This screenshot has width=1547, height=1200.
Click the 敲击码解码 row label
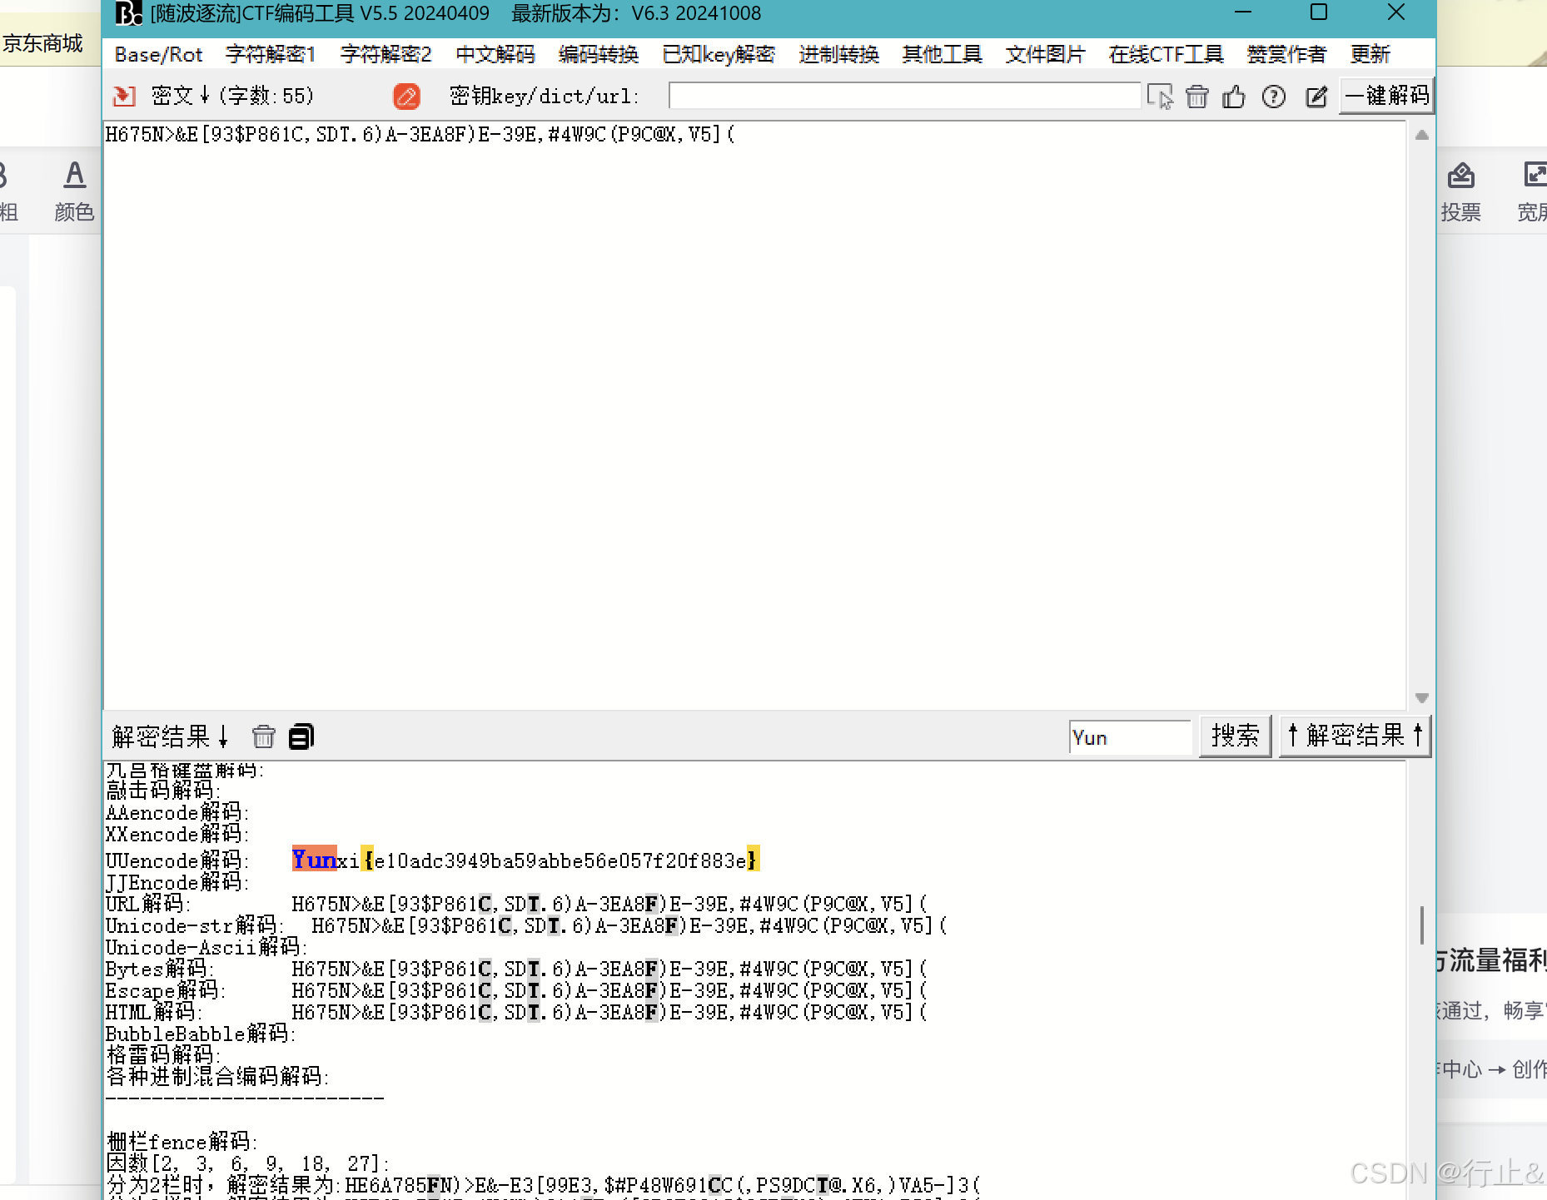click(163, 791)
